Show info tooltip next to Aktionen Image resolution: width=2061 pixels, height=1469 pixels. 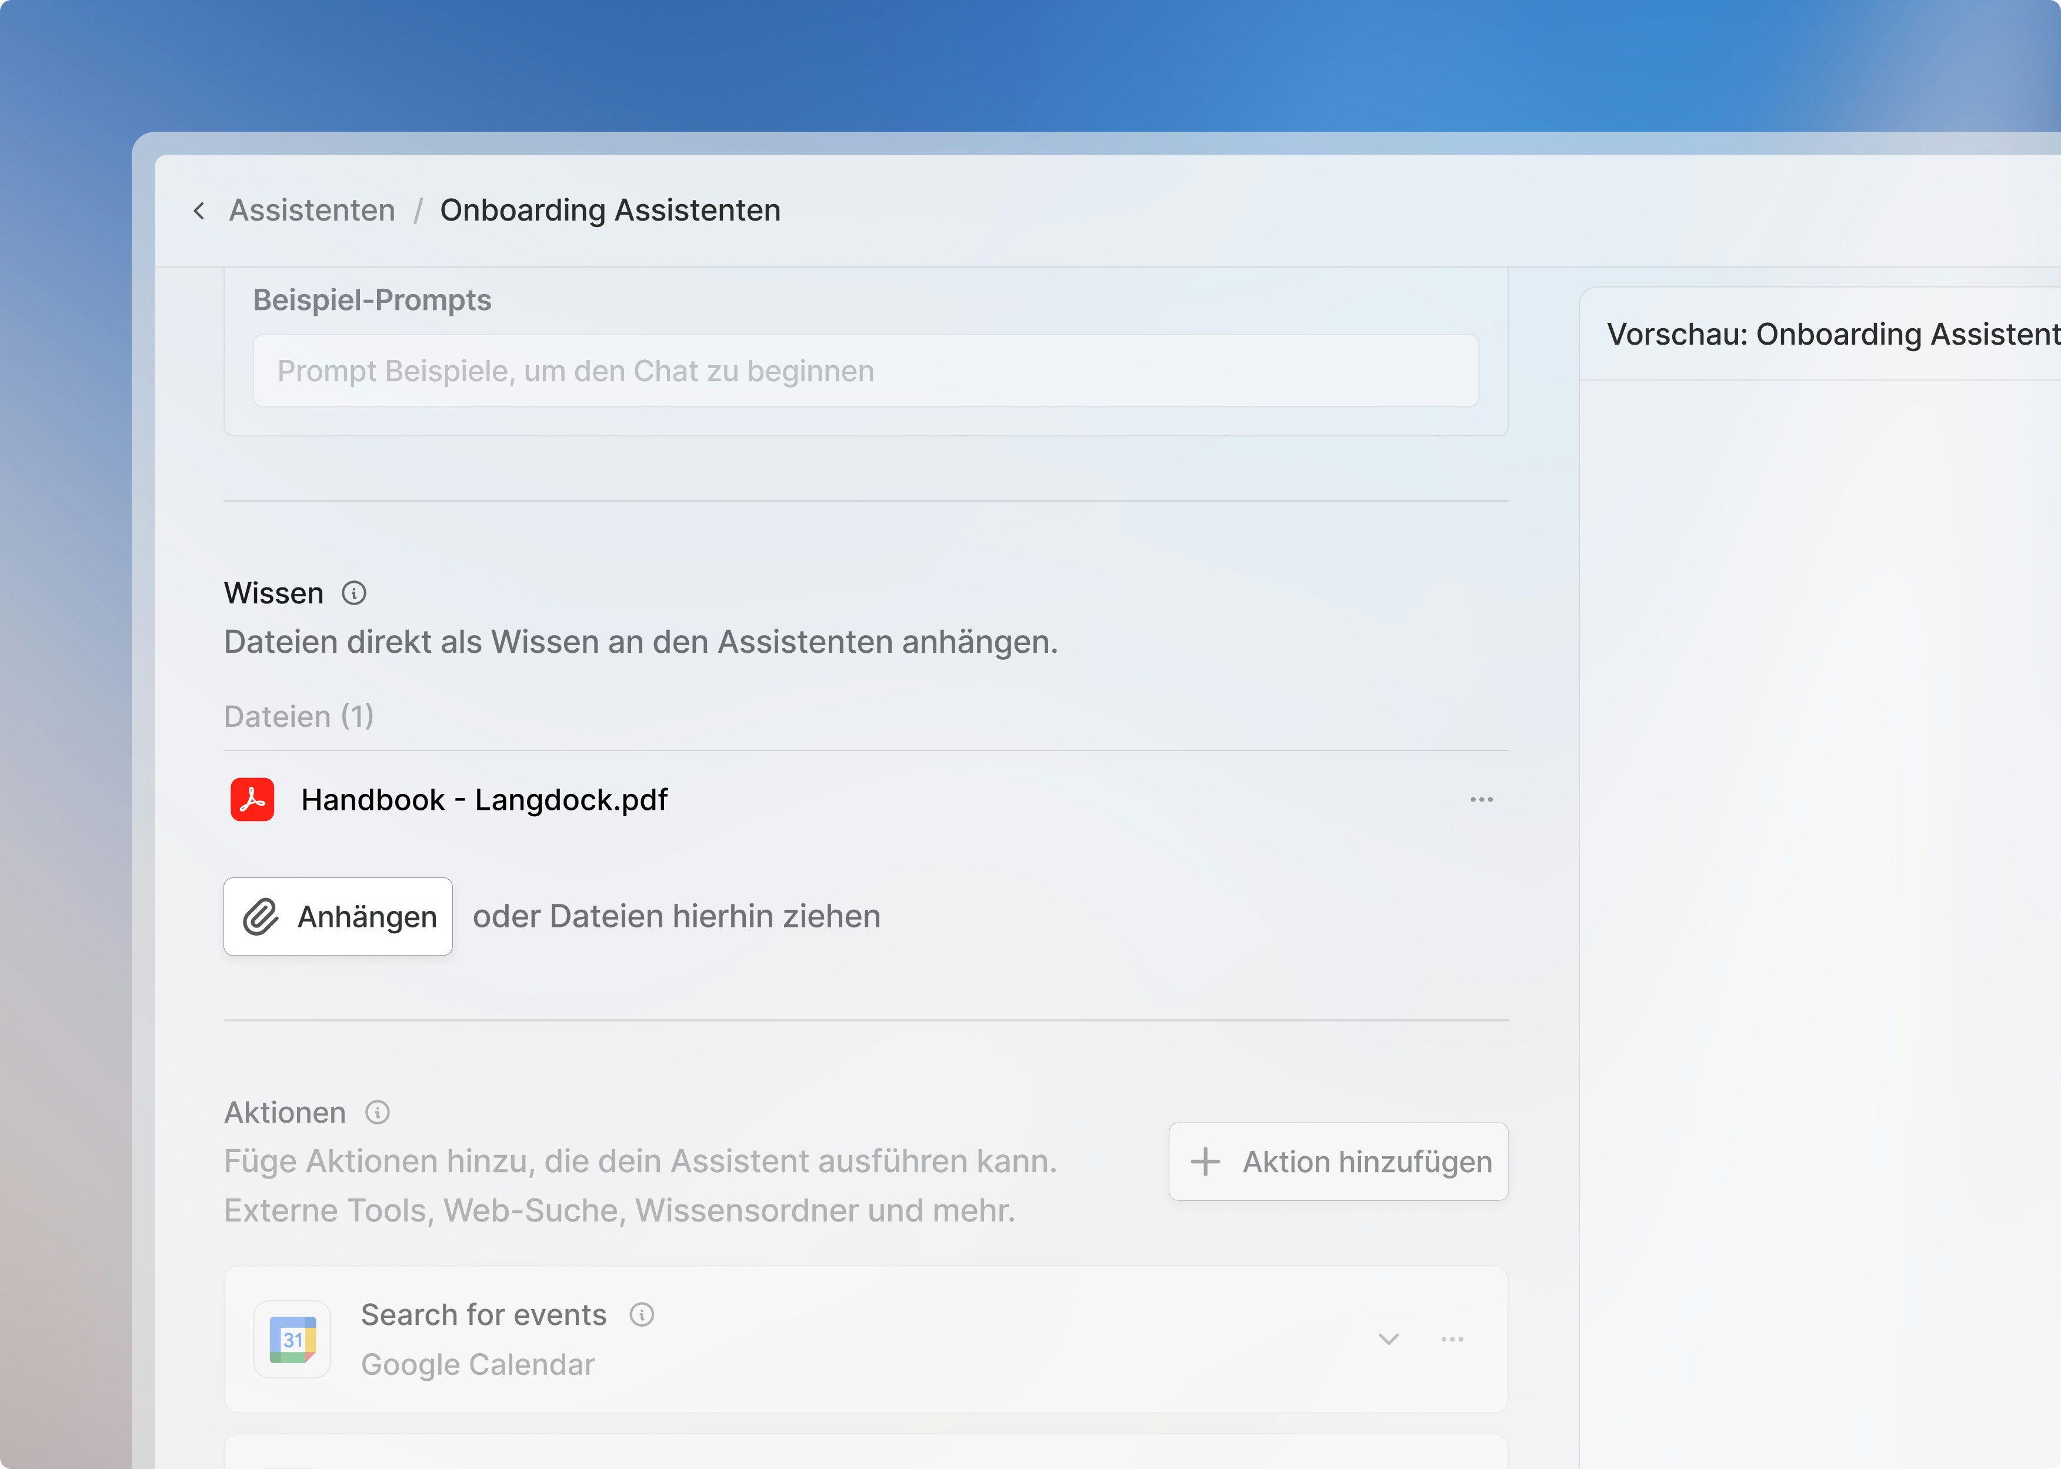(377, 1113)
